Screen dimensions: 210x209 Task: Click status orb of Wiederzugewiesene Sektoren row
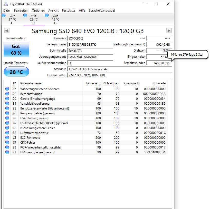coord(7,89)
